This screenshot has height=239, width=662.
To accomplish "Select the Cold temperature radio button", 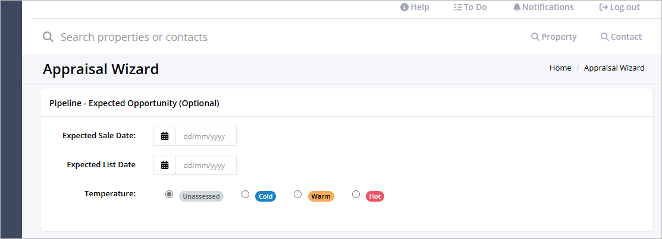I will click(x=245, y=195).
